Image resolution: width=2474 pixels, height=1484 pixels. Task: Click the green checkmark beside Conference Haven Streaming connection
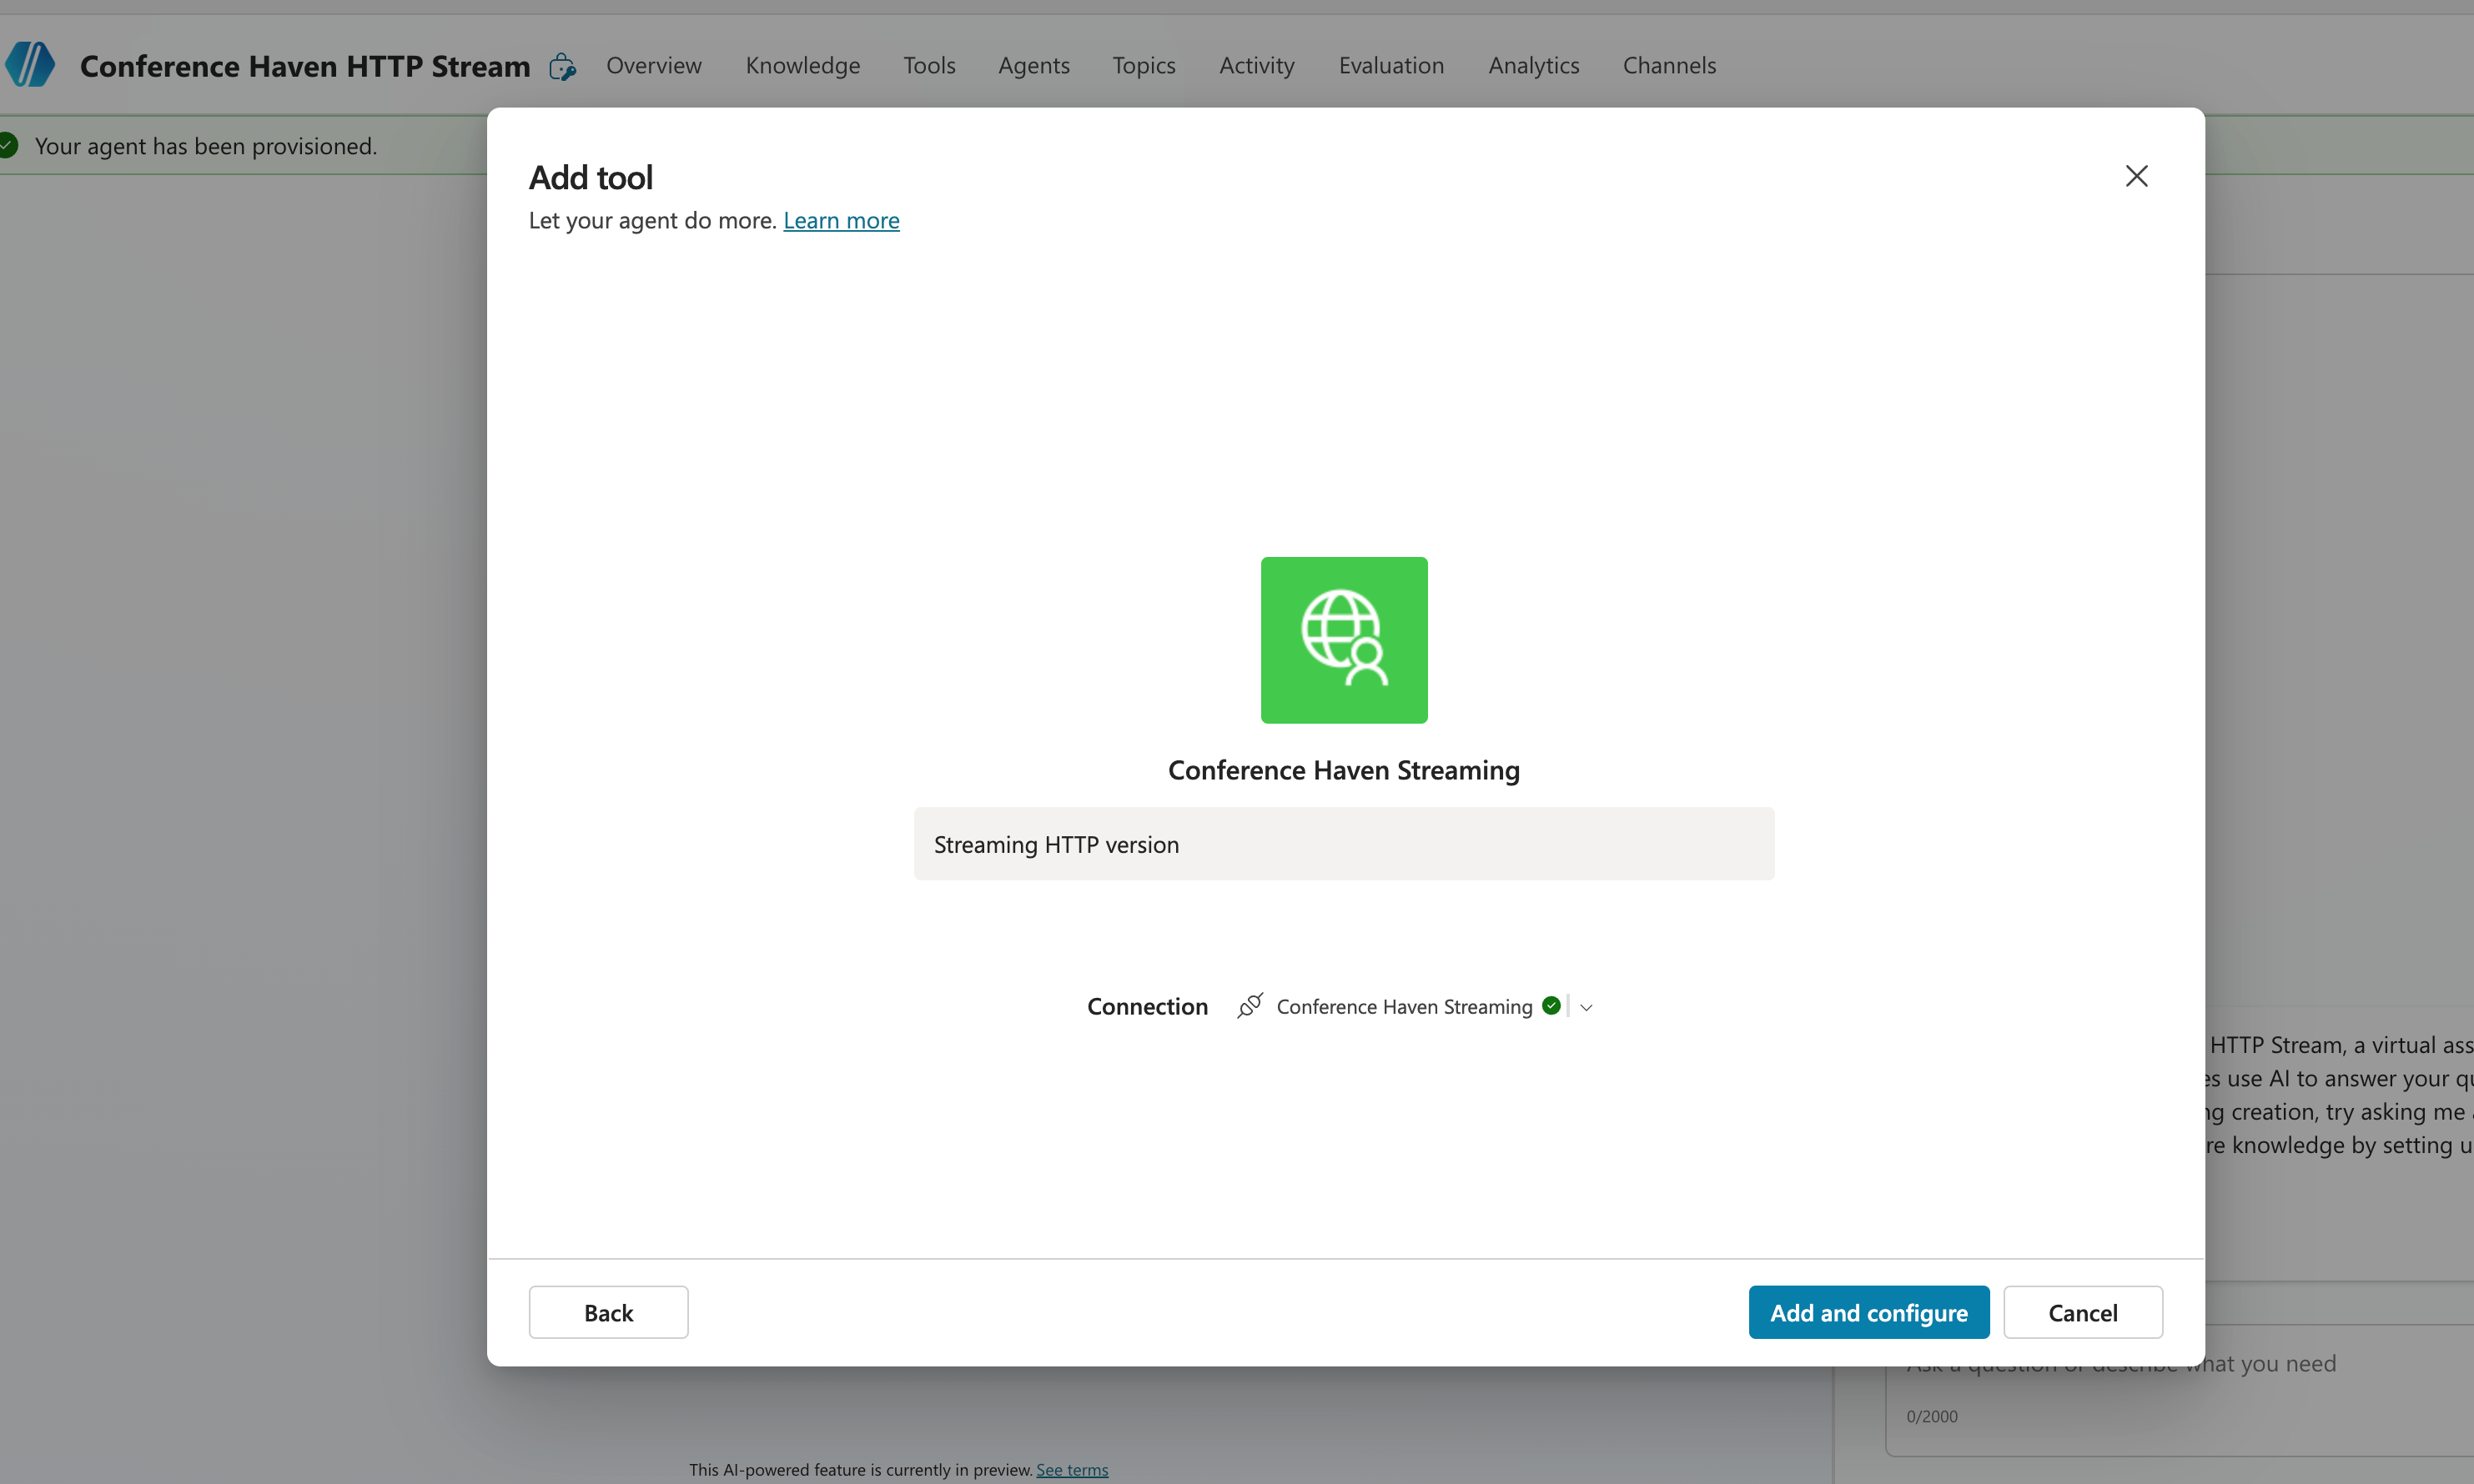[1551, 1006]
